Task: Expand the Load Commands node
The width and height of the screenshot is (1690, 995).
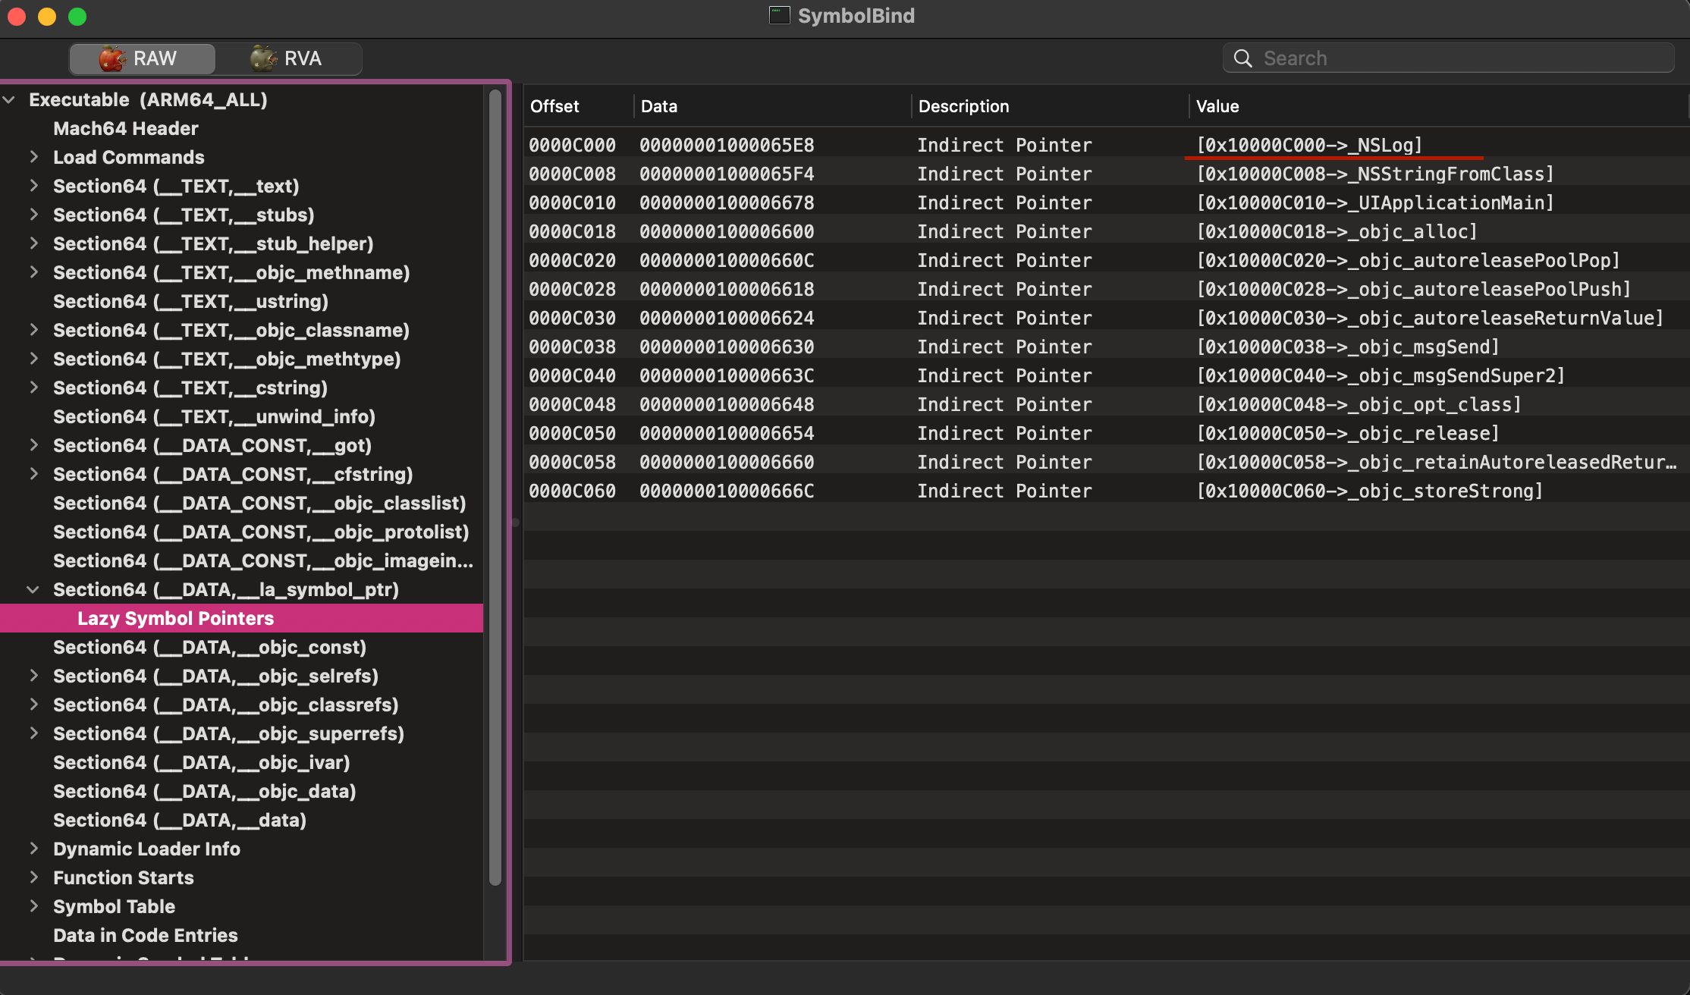Action: [x=33, y=157]
